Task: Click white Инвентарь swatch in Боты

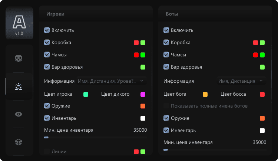Action: 262,131
